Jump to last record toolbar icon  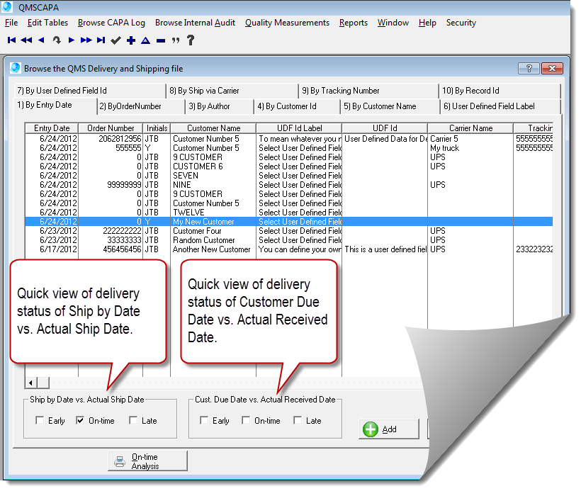point(101,40)
